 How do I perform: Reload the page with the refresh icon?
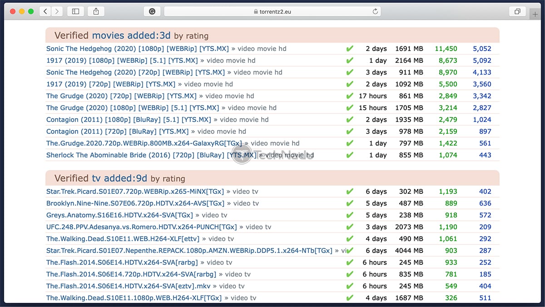[375, 11]
